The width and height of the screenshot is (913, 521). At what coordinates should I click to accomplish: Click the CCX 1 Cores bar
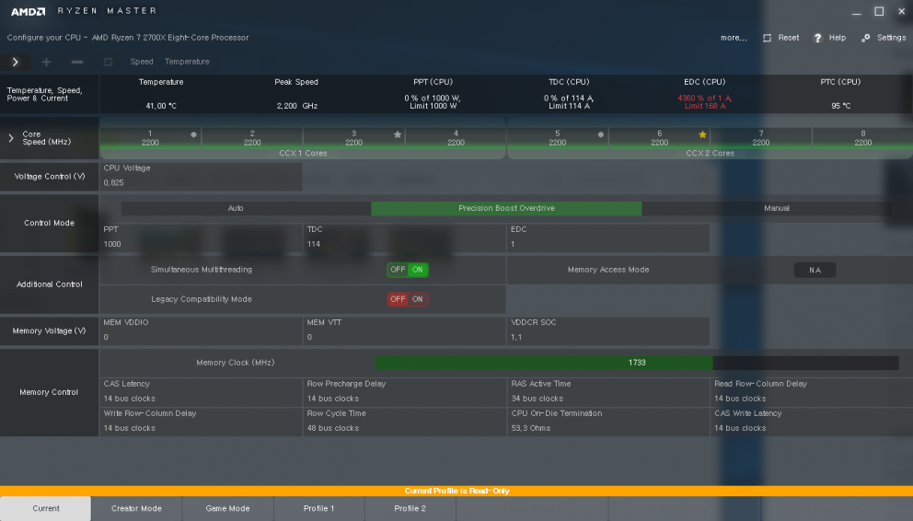pos(303,153)
